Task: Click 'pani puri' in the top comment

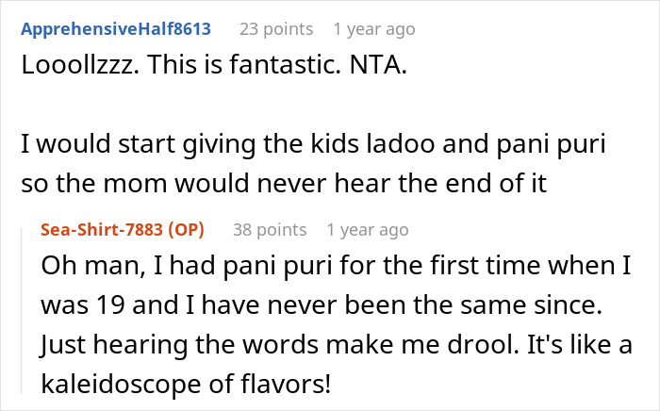Action: (551, 144)
